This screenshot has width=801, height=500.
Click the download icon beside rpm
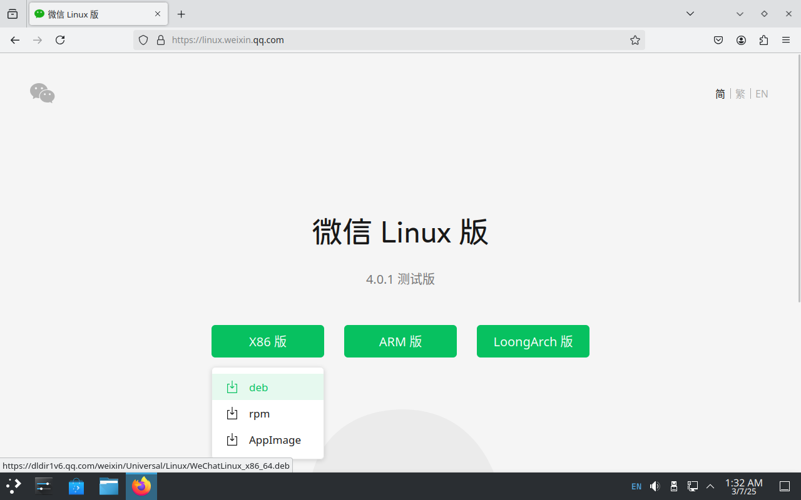pyautogui.click(x=232, y=413)
